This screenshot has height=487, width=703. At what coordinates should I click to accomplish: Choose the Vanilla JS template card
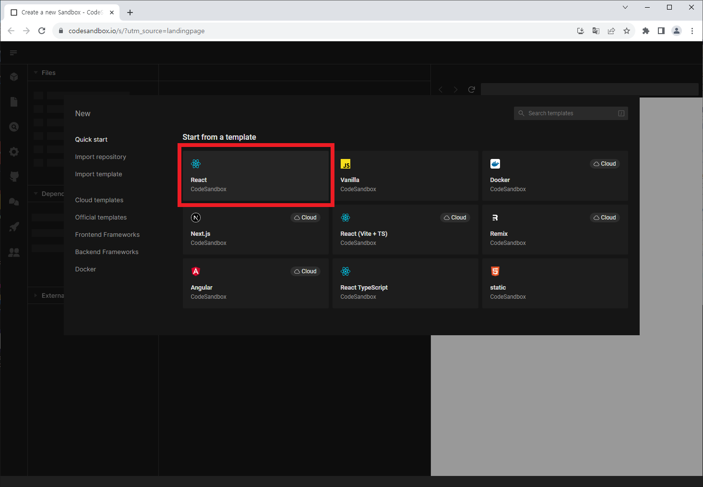(x=405, y=176)
